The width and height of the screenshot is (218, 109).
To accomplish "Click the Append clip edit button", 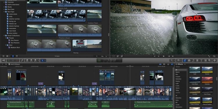I will (x=35, y=60).
